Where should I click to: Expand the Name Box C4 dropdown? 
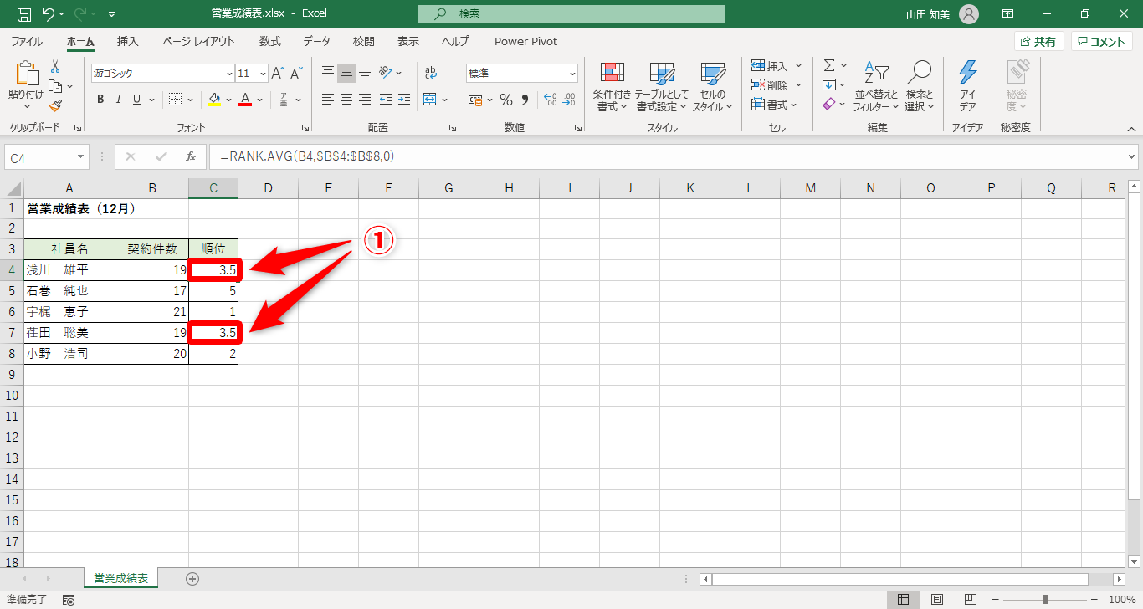(x=81, y=157)
